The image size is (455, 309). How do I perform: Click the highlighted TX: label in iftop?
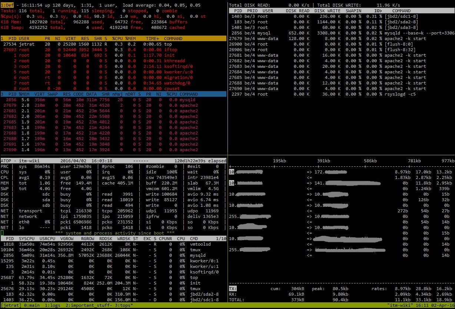point(233,289)
